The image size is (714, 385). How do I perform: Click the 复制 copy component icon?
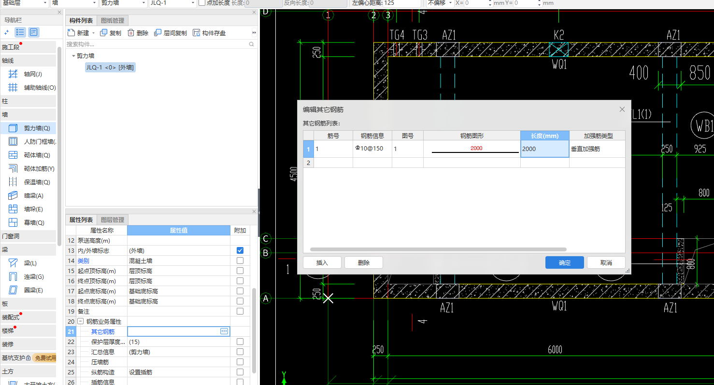(x=103, y=33)
